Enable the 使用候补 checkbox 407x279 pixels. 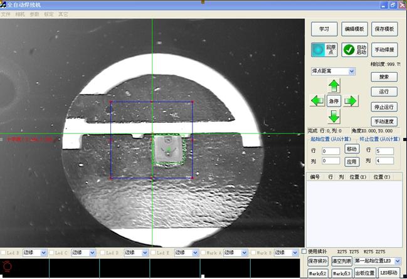coord(305,251)
